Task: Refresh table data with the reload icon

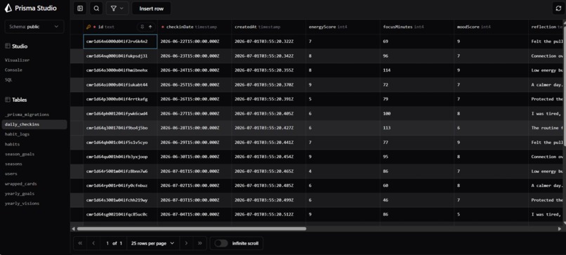Action: [x=558, y=8]
